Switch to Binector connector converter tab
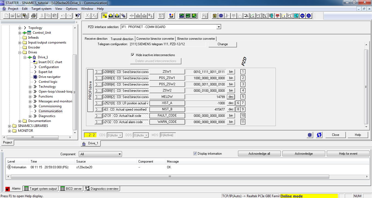Screen dimensions: 372x198 196,39
